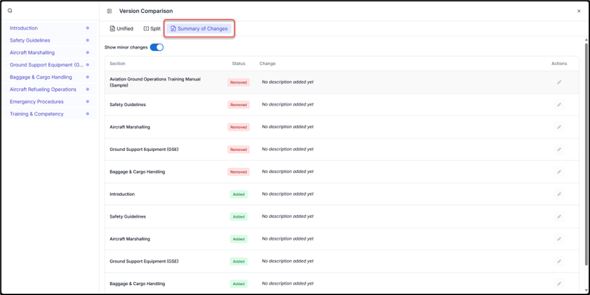
Task: Edit description for removed Baggage & Cargo Handling row
Action: [x=559, y=172]
